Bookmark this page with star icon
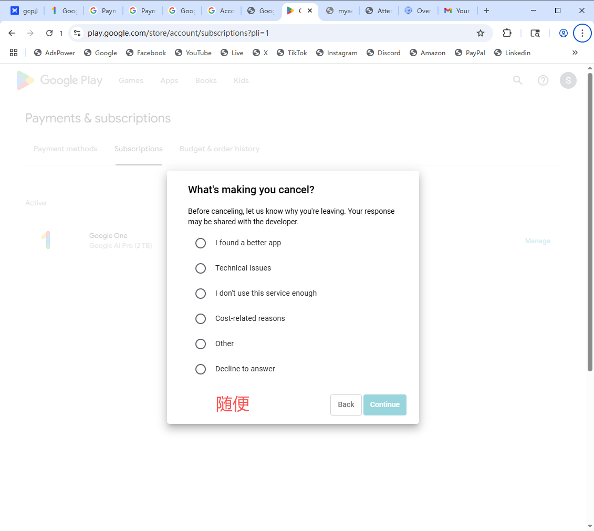Screen dimensions: 594x531 pyautogui.click(x=480, y=33)
